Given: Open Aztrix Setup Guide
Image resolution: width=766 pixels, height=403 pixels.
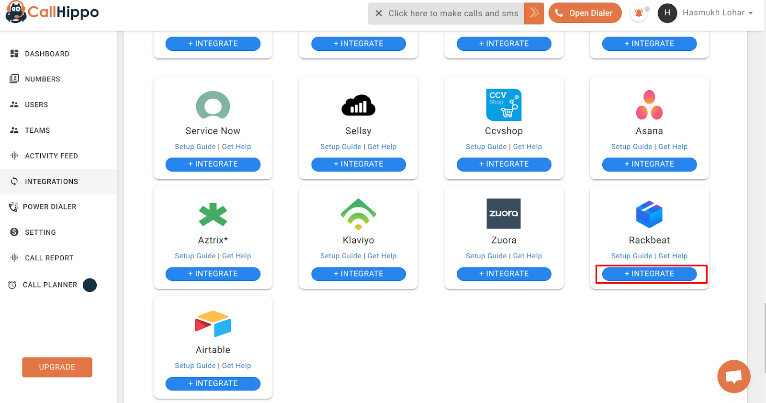Looking at the screenshot, I should click(x=195, y=256).
